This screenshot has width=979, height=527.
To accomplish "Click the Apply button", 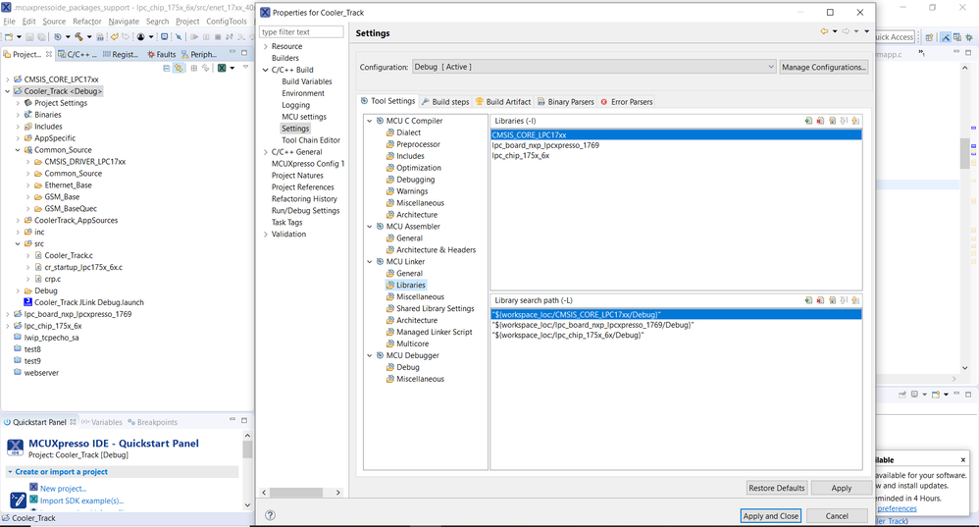I will tap(841, 488).
